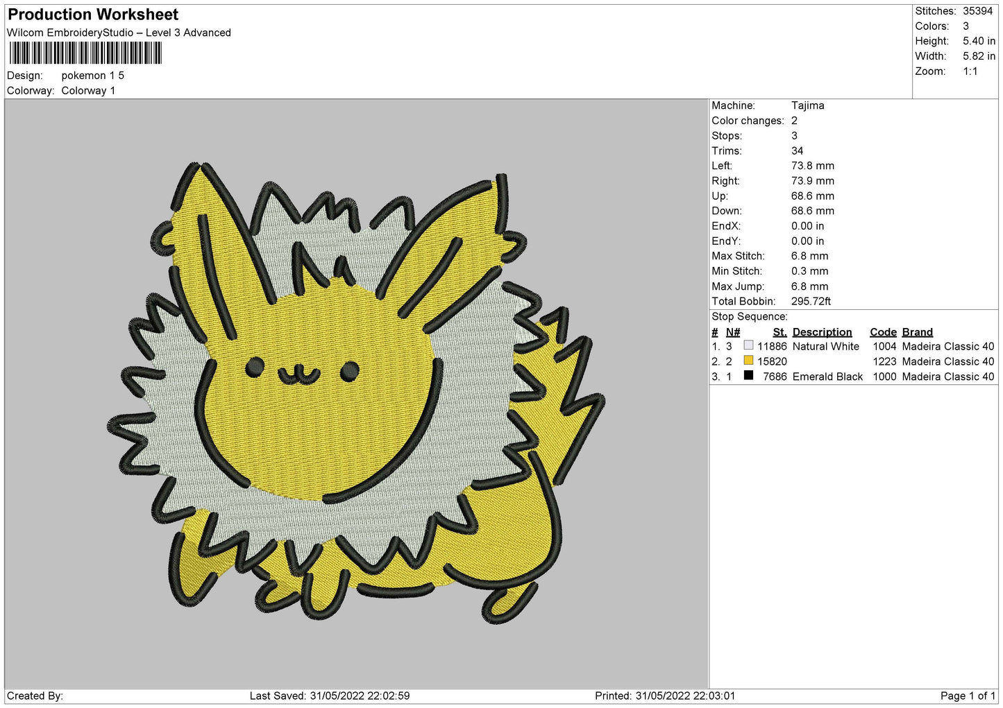This screenshot has height=708, width=1003.
Task: Click the 'Stop Sequence:' heading
Action: click(x=749, y=317)
